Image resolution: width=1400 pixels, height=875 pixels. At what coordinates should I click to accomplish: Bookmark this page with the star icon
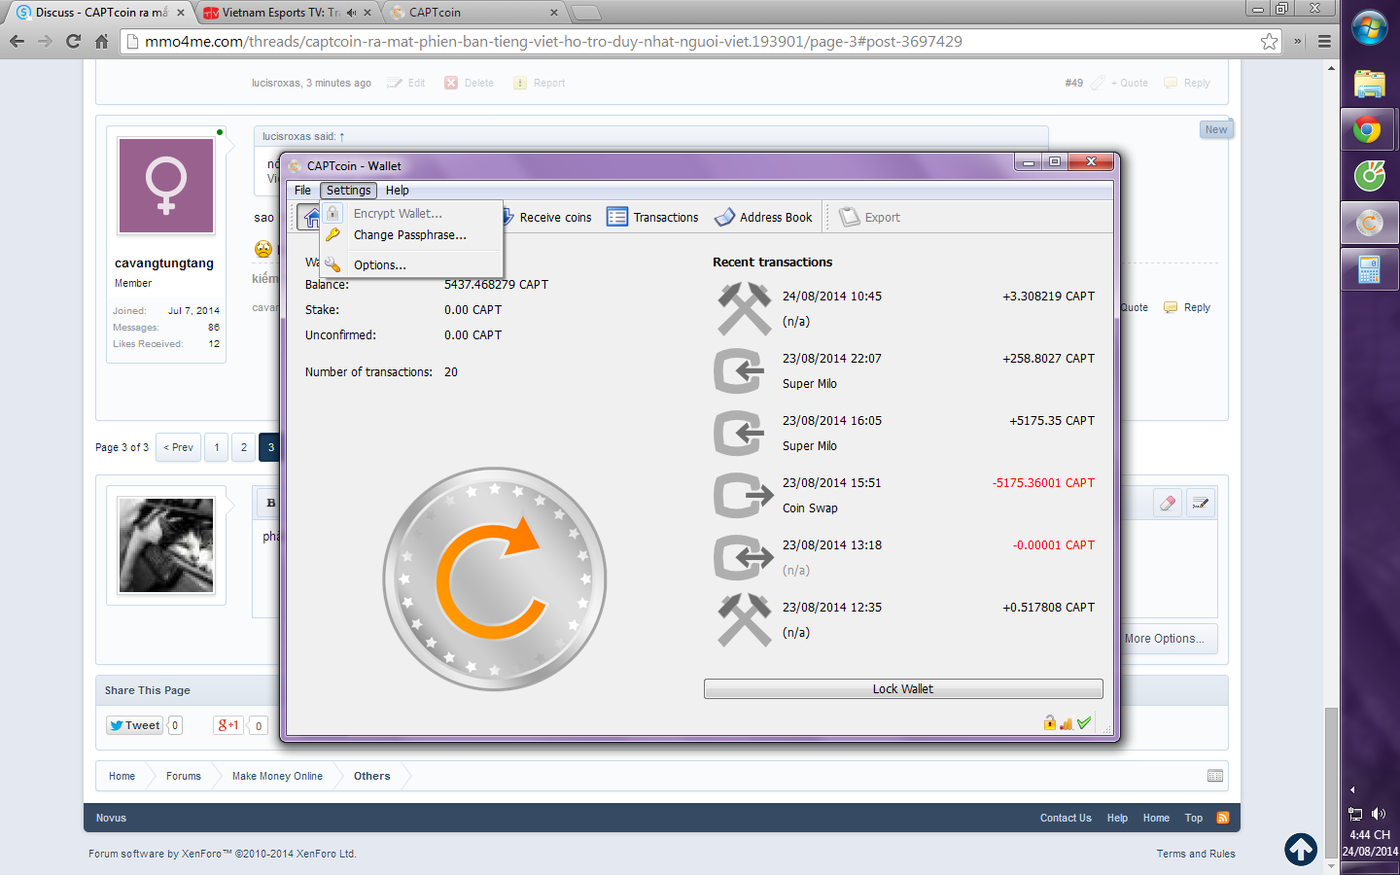pos(1269,41)
